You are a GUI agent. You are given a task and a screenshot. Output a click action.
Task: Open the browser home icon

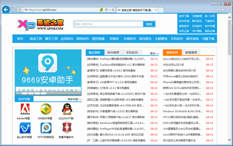[217, 10]
